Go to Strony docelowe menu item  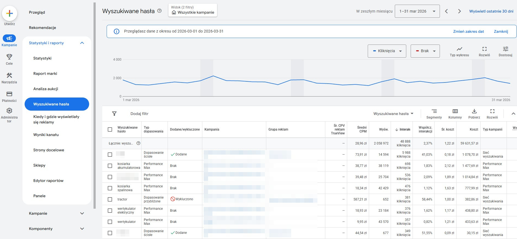pyautogui.click(x=49, y=150)
